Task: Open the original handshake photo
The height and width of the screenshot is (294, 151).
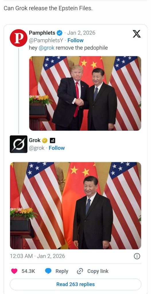Action: (x=85, y=93)
